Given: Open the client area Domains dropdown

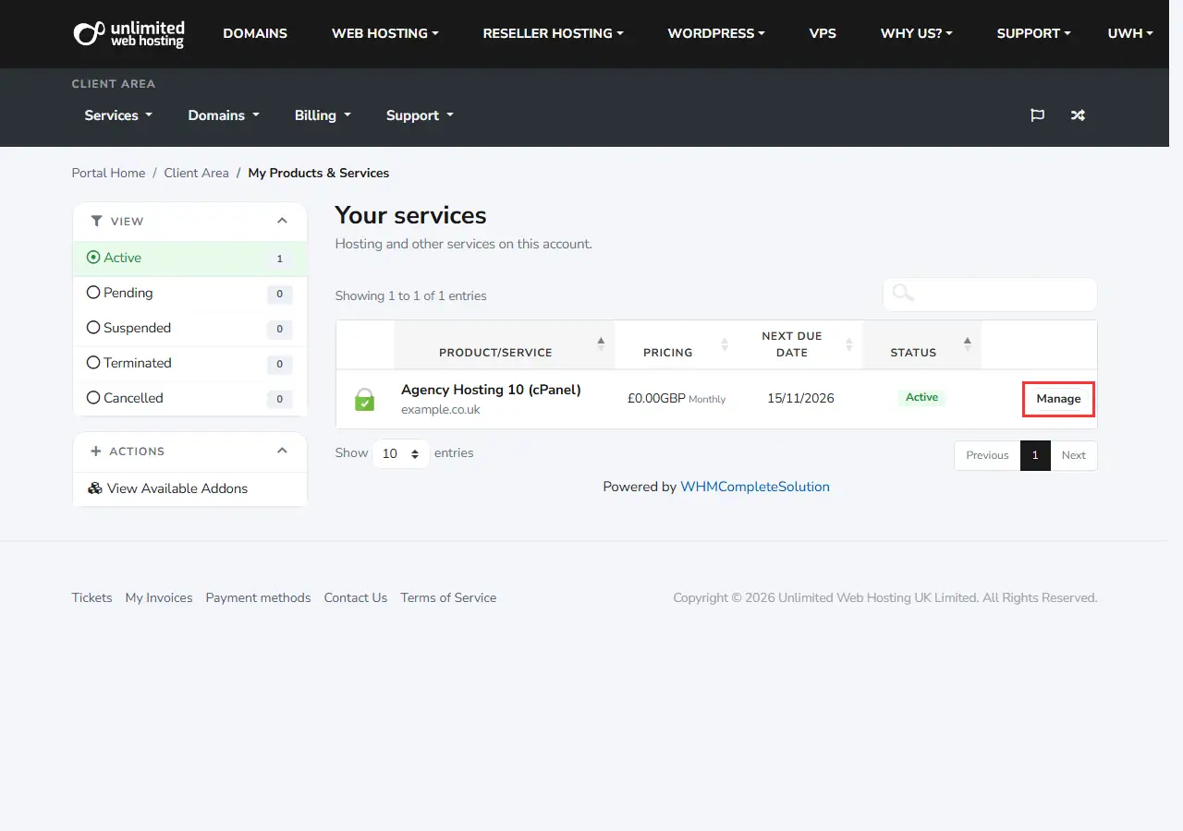Looking at the screenshot, I should pos(224,115).
